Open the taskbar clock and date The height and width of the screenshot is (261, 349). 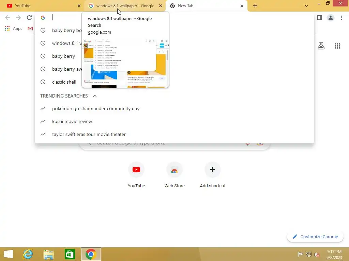click(x=334, y=255)
